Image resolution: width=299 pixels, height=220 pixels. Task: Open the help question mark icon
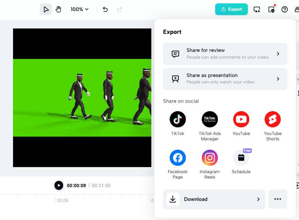[x=285, y=9]
